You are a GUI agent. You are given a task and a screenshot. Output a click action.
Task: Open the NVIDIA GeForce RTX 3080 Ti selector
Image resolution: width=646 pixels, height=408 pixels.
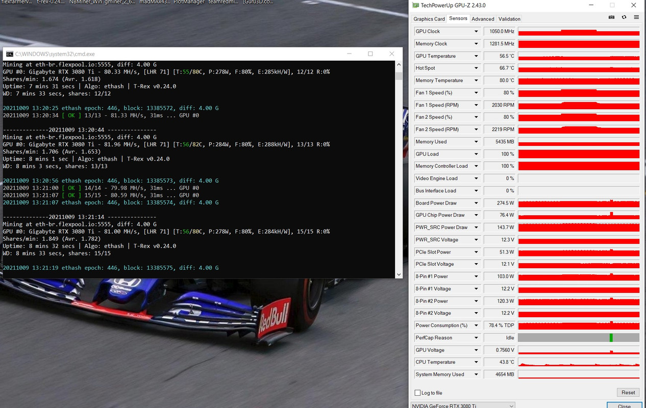coord(463,406)
